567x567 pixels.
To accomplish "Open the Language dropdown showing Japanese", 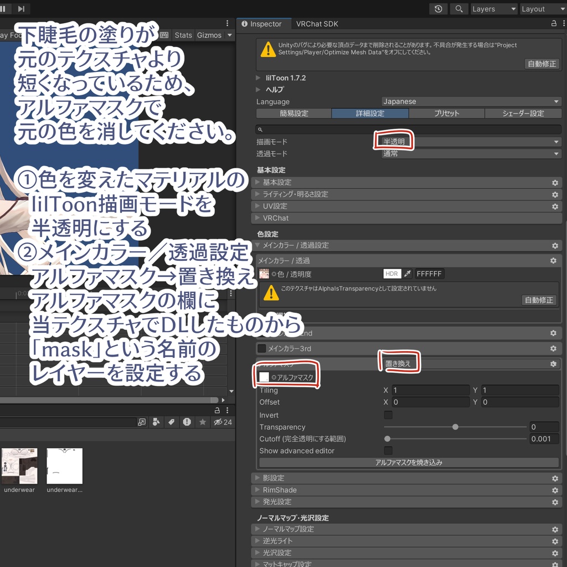I will click(x=471, y=102).
